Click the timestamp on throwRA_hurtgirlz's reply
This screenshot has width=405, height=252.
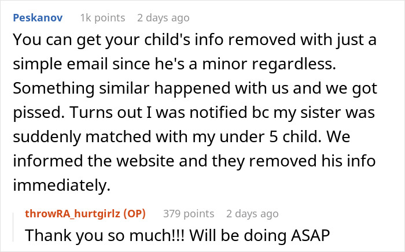(x=252, y=214)
